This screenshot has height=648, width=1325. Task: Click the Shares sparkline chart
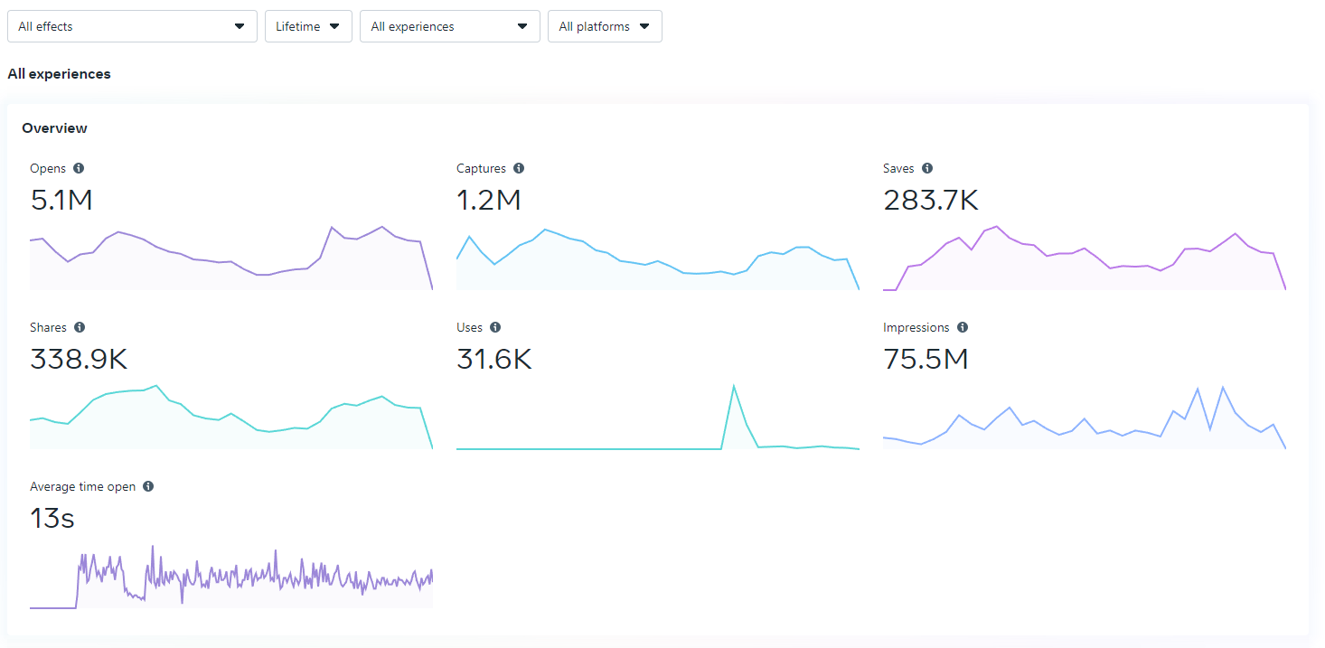pyautogui.click(x=231, y=417)
